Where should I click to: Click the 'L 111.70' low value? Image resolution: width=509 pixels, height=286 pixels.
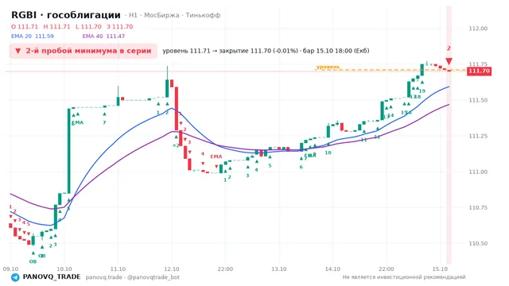(88, 26)
